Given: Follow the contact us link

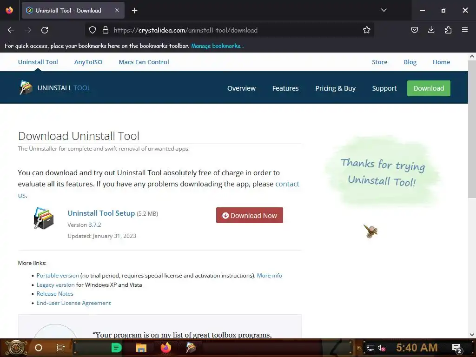Looking at the screenshot, I should (x=287, y=184).
